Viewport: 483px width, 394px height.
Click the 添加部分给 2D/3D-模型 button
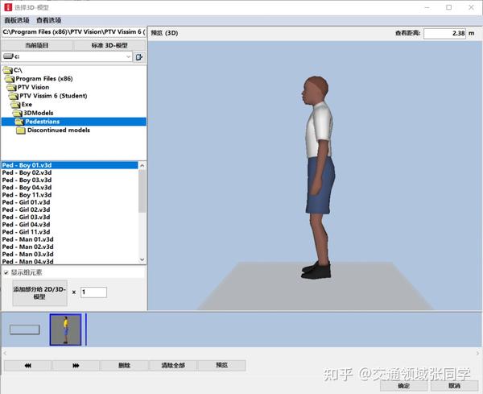(x=39, y=292)
